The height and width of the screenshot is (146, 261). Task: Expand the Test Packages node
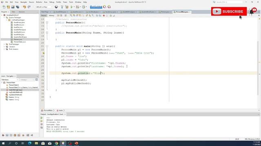tap(4, 44)
